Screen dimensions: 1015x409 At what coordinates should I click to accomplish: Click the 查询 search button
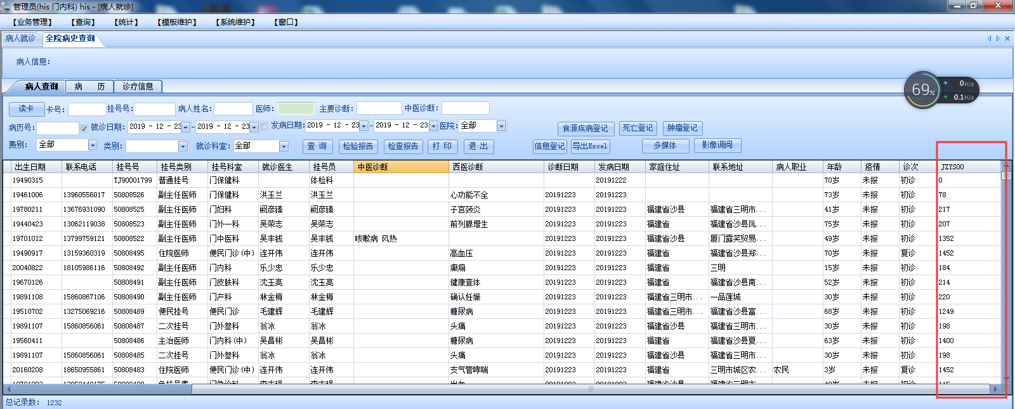317,146
